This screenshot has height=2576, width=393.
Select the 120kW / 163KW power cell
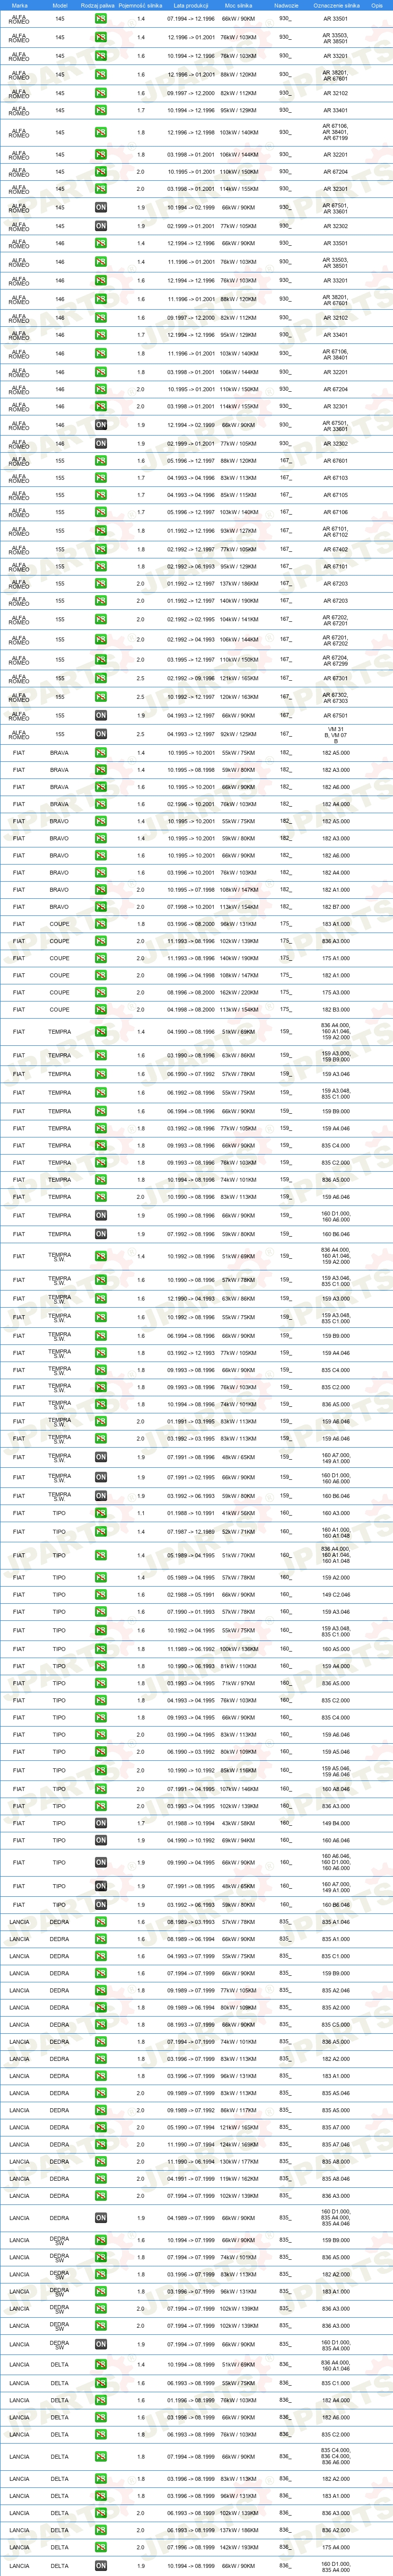coord(238,697)
